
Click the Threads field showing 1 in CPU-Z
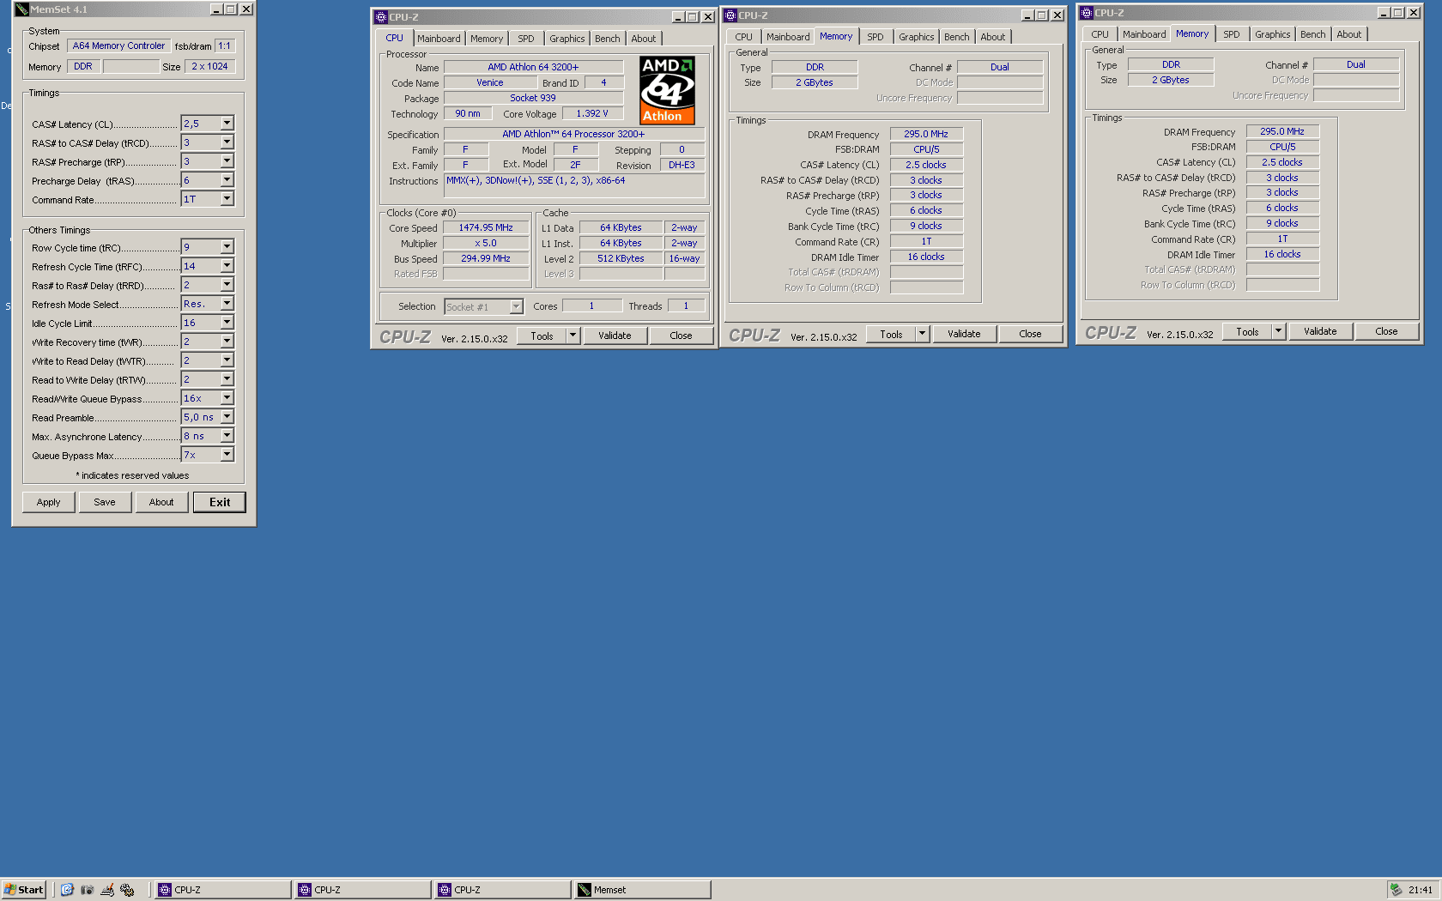(x=687, y=306)
